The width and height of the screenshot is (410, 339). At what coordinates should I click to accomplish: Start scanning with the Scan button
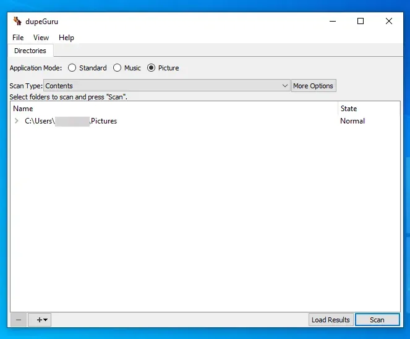(x=377, y=320)
